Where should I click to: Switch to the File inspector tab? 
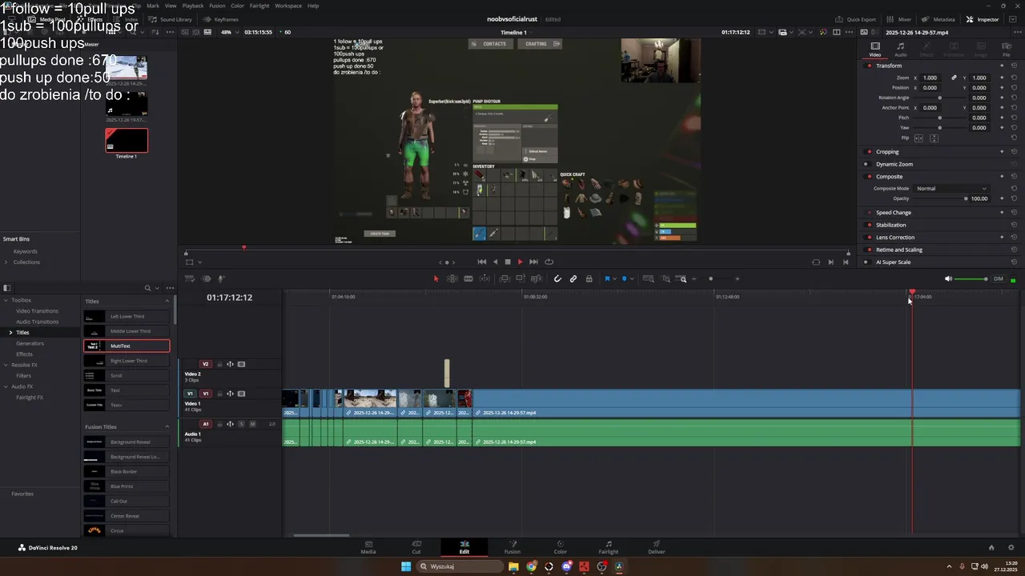pos(1007,50)
